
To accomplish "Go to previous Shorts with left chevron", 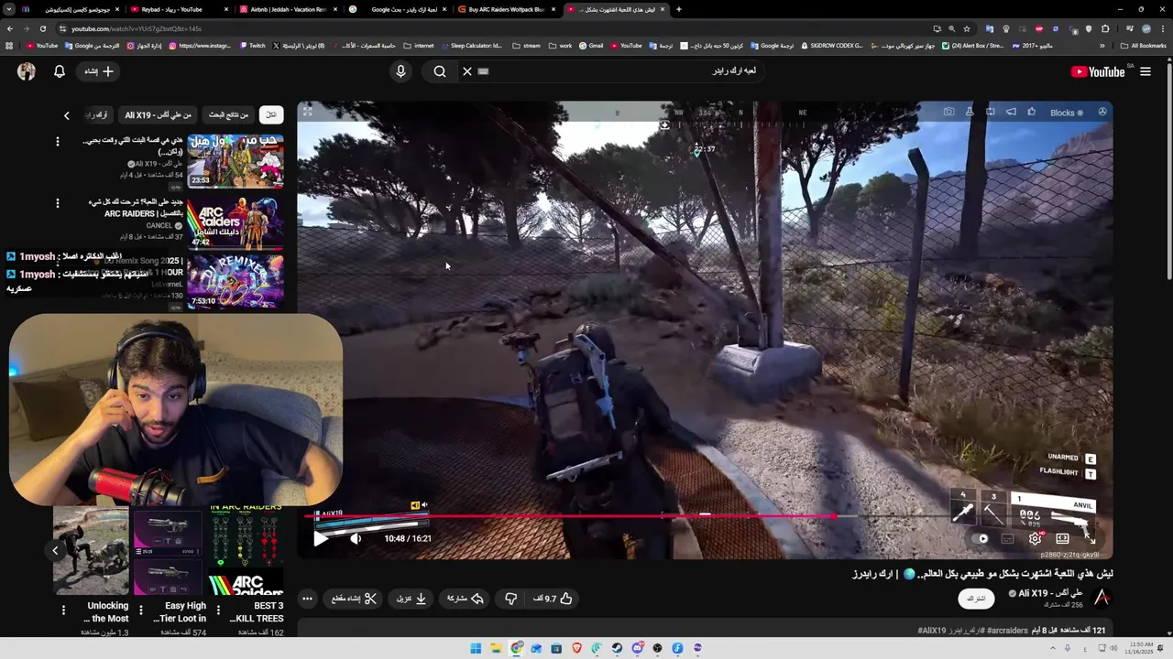I will [x=55, y=551].
